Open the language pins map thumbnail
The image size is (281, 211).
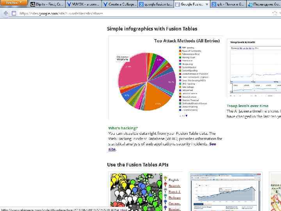[136, 192]
